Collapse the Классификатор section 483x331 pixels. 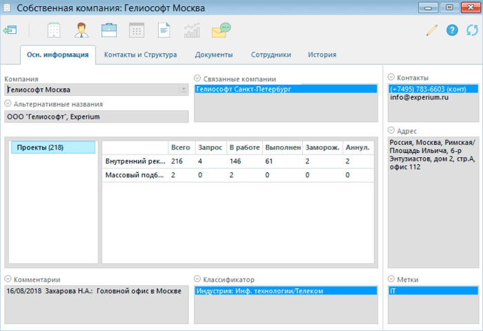click(197, 279)
